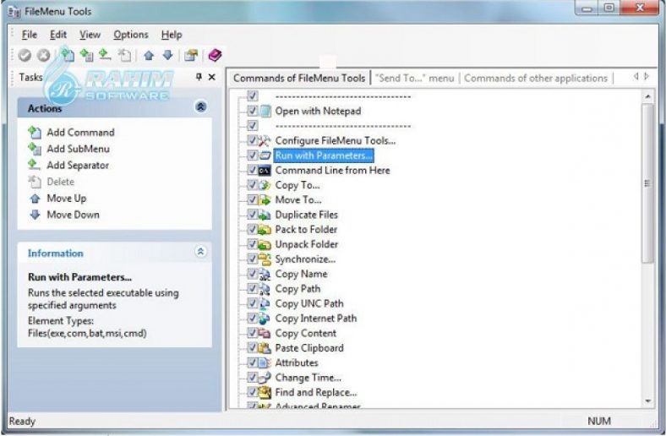
Task: Select the Commands of FileMenu Tools tab
Action: [x=299, y=79]
